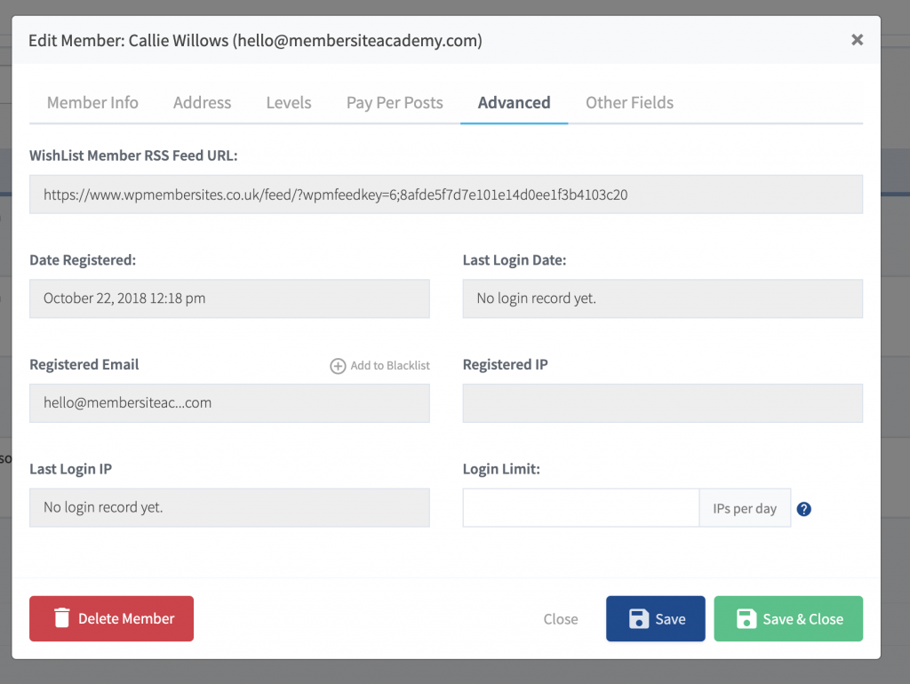Click the "Last Login IP" label
This screenshot has height=684, width=910.
(x=71, y=469)
